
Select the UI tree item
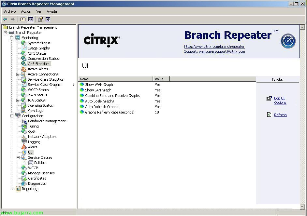coord(30,152)
